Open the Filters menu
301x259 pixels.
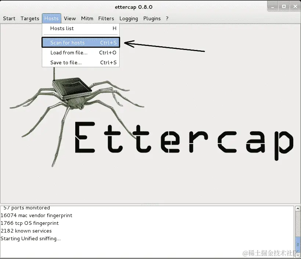(106, 18)
